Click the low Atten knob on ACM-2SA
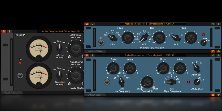The image size is (222, 111). point(130,68)
